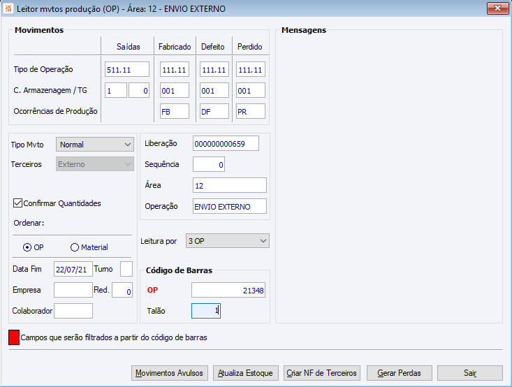
Task: Click the Turno input field
Action: (x=126, y=269)
